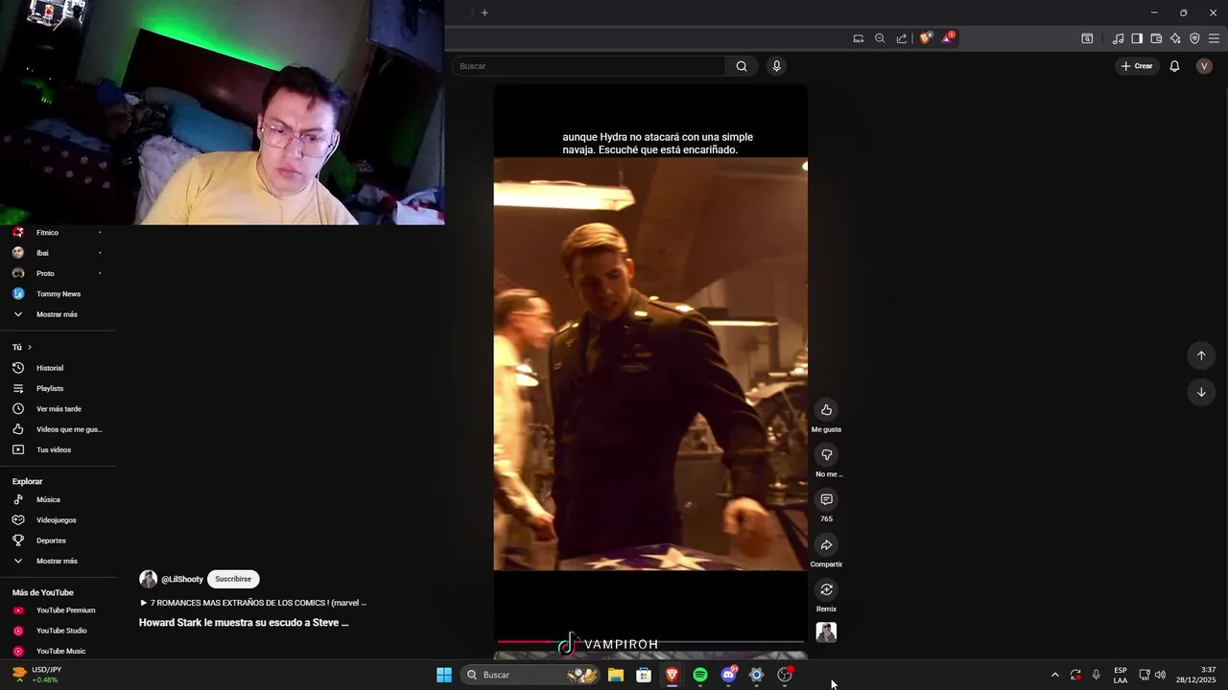
Task: Open the Leo AI sparkle icon
Action: coord(1175,38)
